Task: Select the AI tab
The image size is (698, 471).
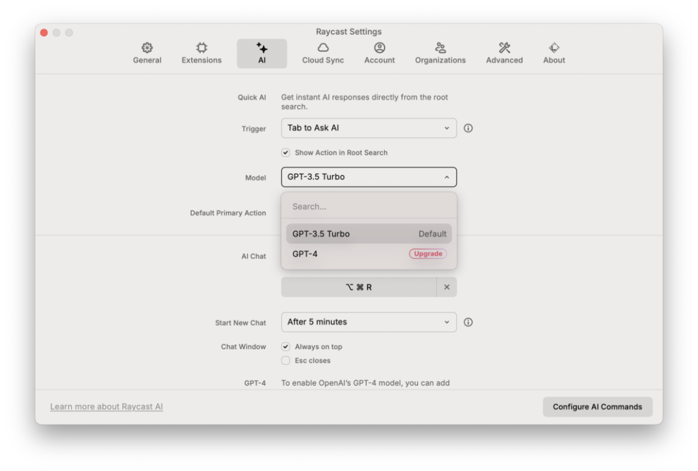Action: click(262, 54)
